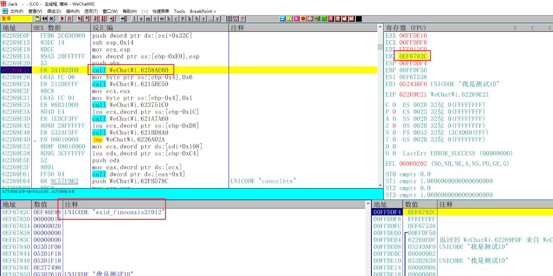Image resolution: width=553 pixels, height=276 pixels.
Task: Show breakpoints with the 'b' button
Action: [x=196, y=18]
